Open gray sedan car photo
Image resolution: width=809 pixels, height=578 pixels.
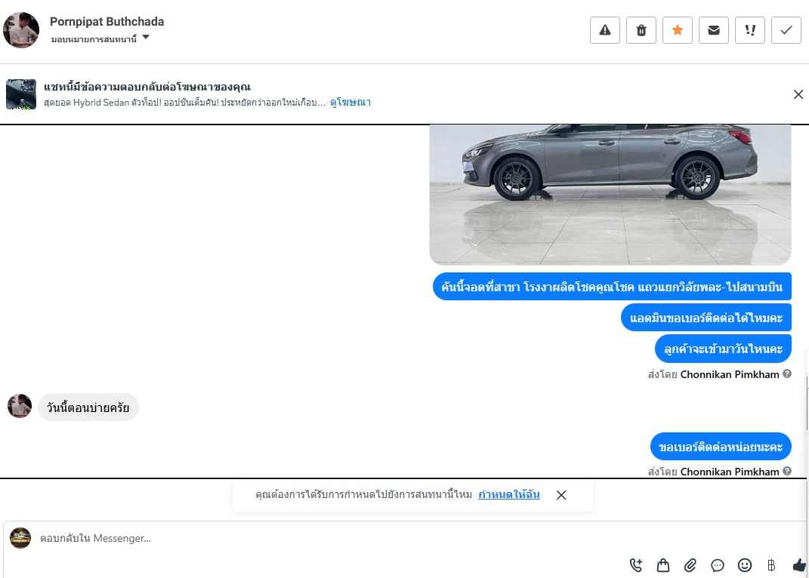pyautogui.click(x=610, y=195)
